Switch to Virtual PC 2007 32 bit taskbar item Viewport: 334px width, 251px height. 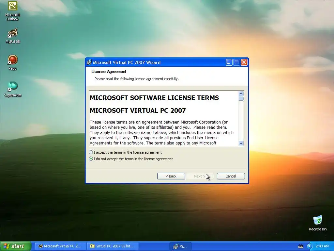click(113, 246)
